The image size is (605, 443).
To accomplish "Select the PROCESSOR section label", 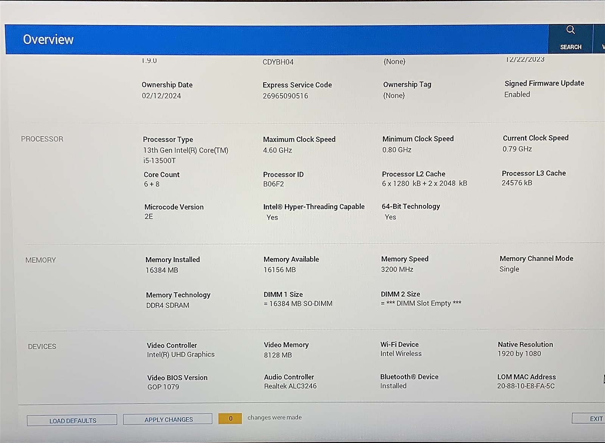I will click(x=42, y=139).
